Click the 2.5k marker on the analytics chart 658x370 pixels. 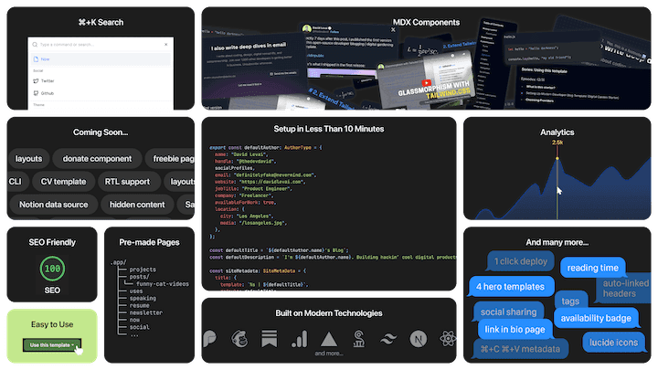click(x=557, y=143)
